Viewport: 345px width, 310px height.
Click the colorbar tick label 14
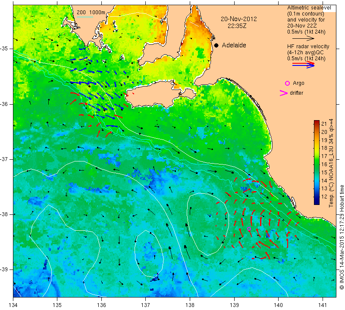click(x=324, y=180)
